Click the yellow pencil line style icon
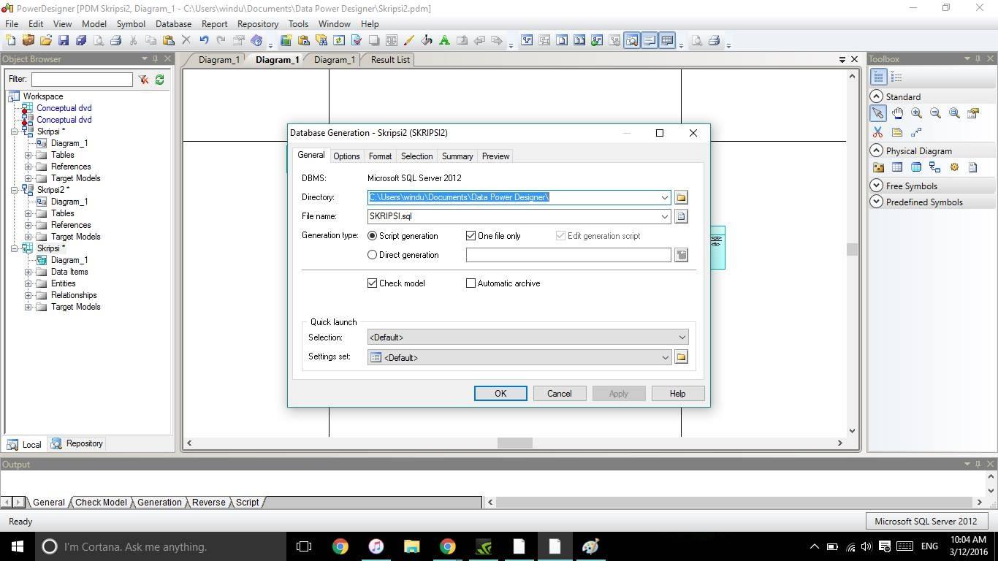Viewport: 998px width, 561px height. click(x=409, y=41)
